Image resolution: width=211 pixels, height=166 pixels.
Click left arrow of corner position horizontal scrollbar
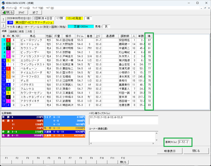pyautogui.click(x=91, y=143)
